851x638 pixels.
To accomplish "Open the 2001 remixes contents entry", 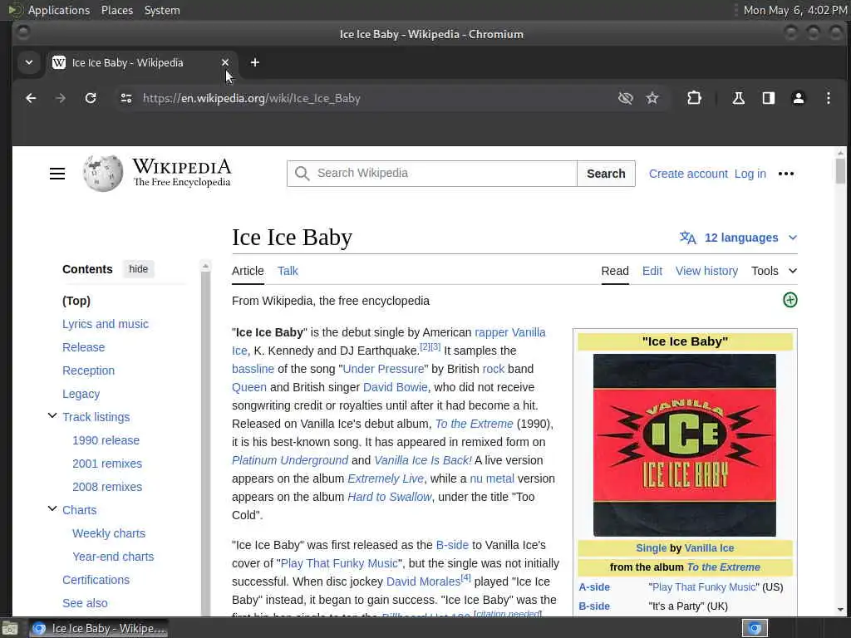I will pos(107,464).
